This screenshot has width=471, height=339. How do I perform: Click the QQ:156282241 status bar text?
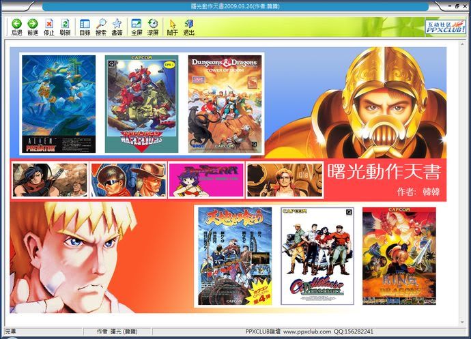[x=354, y=331]
